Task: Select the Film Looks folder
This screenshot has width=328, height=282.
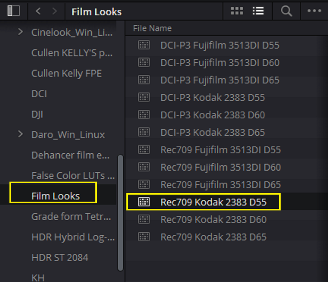Action: 55,196
